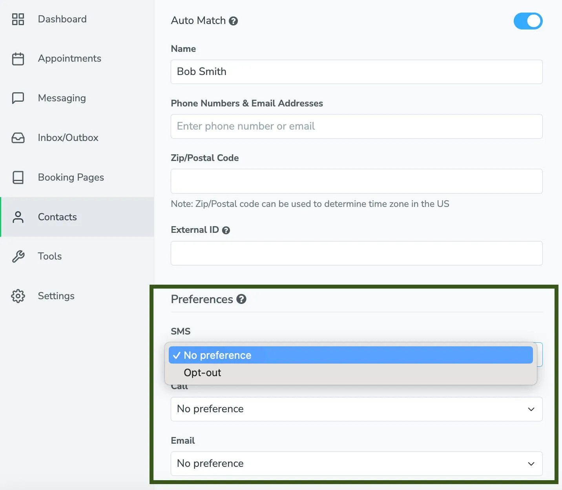Choose No preference in the SMS list

pyautogui.click(x=217, y=355)
